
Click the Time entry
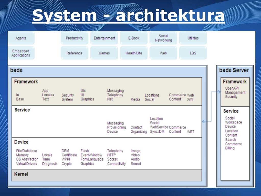pyautogui.click(x=46, y=159)
